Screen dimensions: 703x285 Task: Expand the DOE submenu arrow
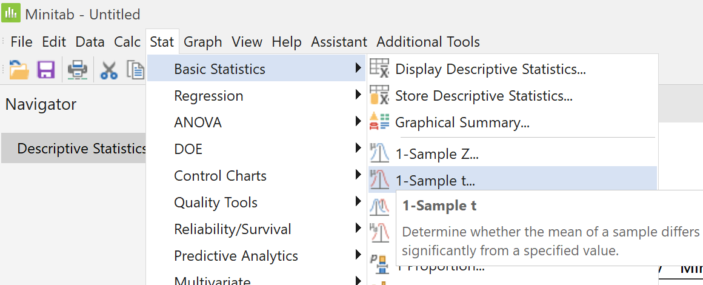tap(358, 148)
